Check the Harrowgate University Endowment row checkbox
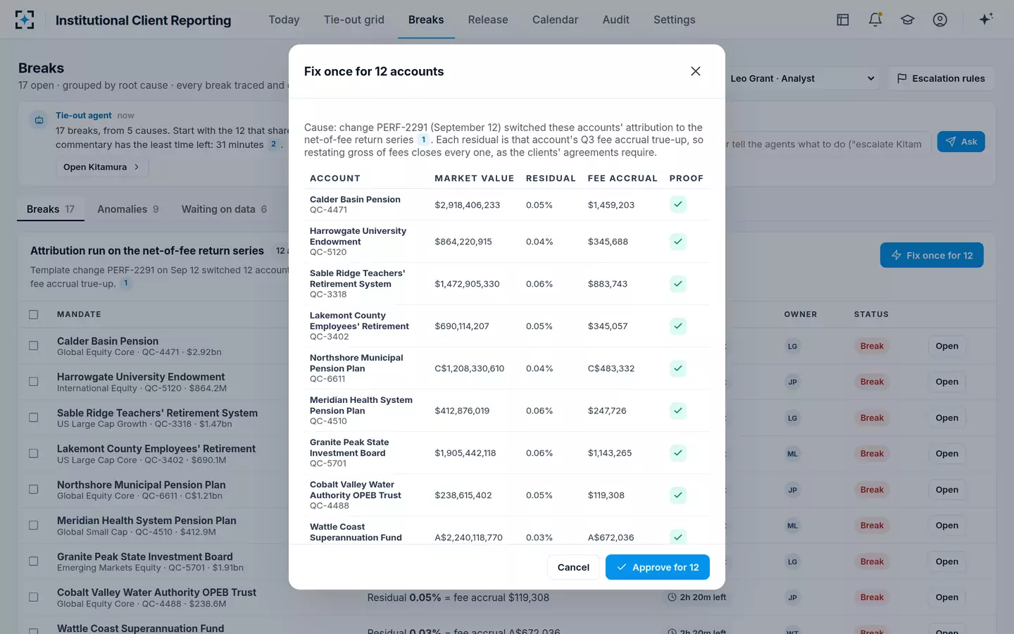 coord(34,382)
